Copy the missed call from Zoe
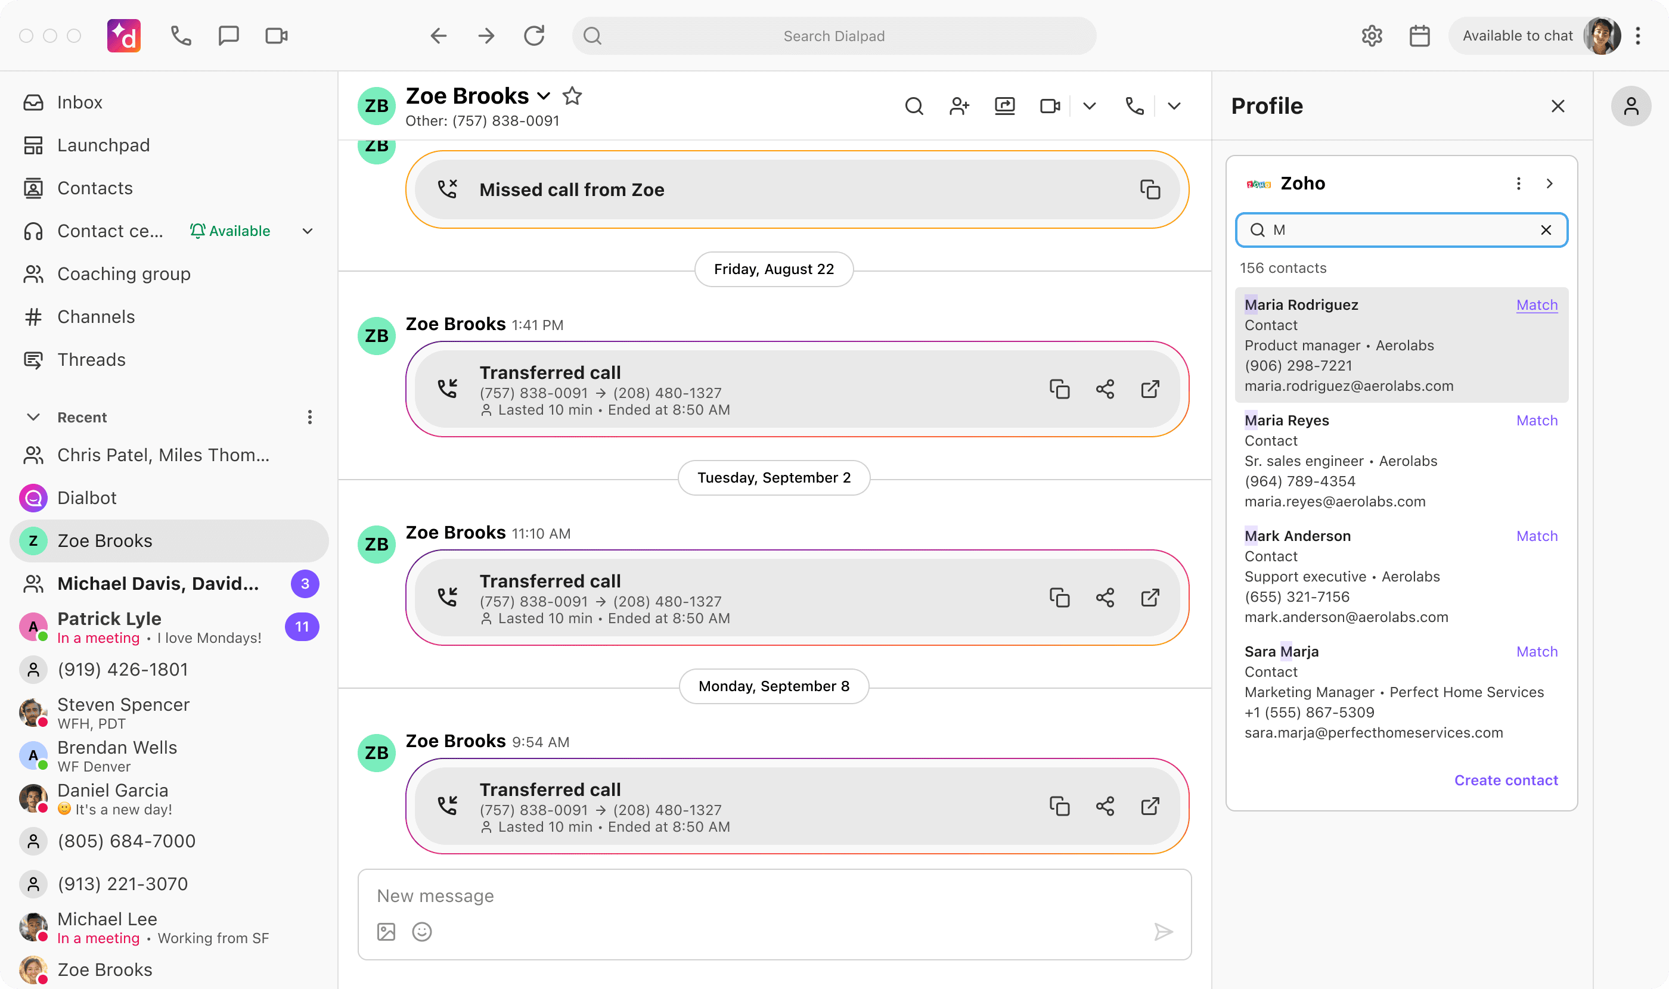 pyautogui.click(x=1152, y=189)
